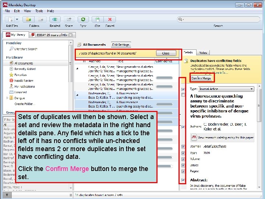Click the details pane vertical scrollbar

coord(259,105)
